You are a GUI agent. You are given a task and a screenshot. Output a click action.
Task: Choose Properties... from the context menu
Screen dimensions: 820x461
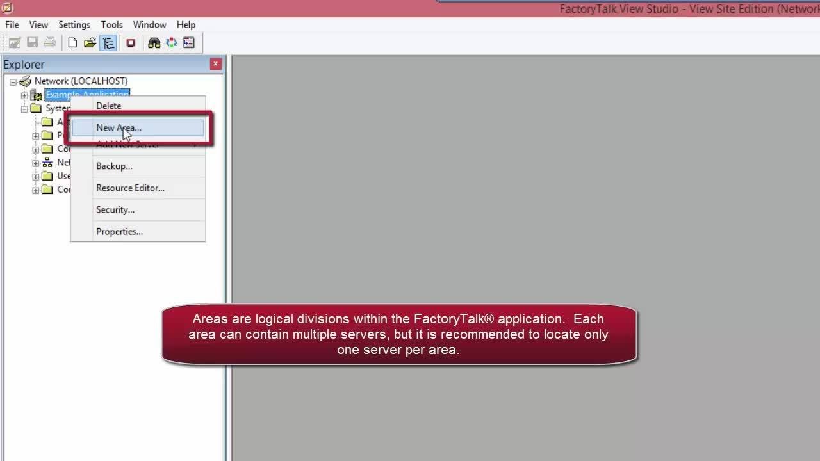[138, 231]
